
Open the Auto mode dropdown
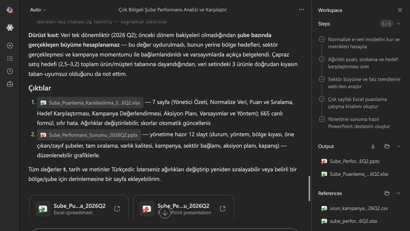(38, 10)
